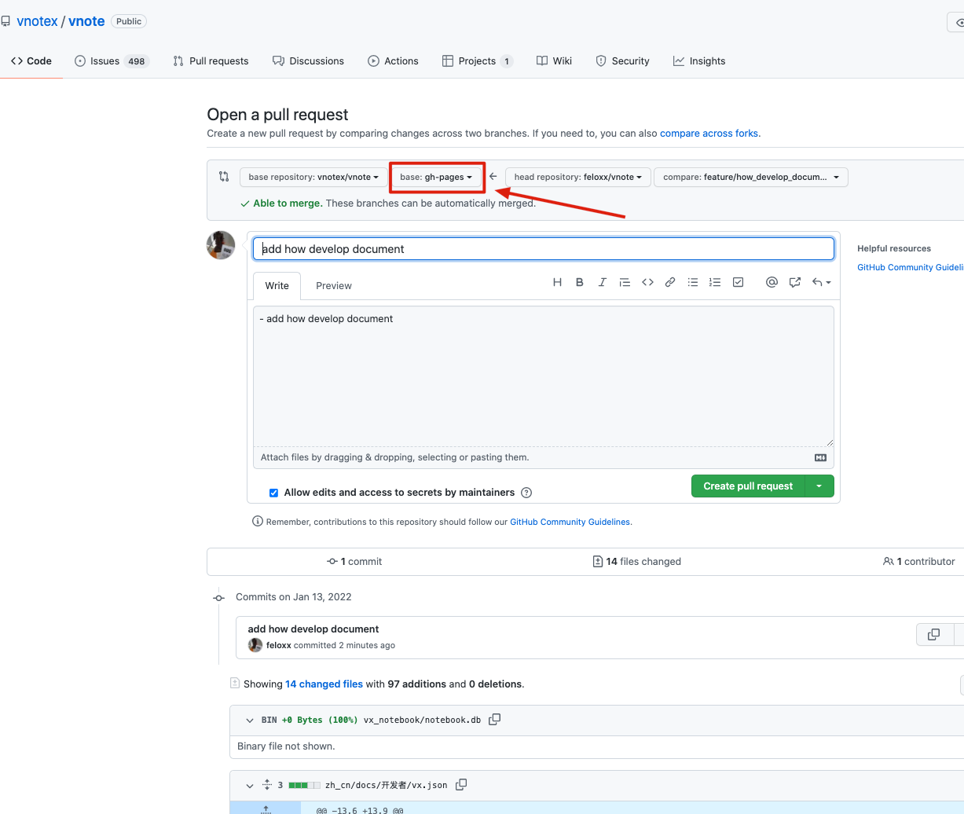The width and height of the screenshot is (964, 814).
Task: Insert heading using the H toolbar icon
Action: point(557,282)
